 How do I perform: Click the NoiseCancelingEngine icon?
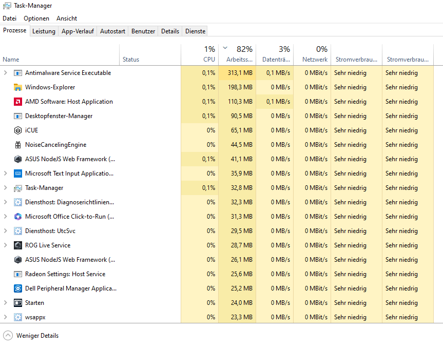click(x=18, y=145)
